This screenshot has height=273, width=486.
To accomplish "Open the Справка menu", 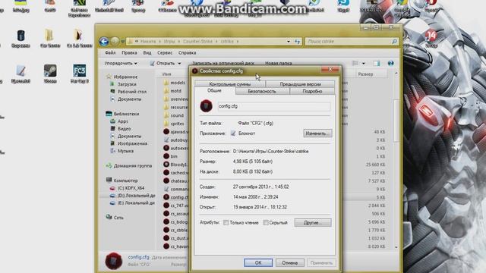I will pos(188,53).
